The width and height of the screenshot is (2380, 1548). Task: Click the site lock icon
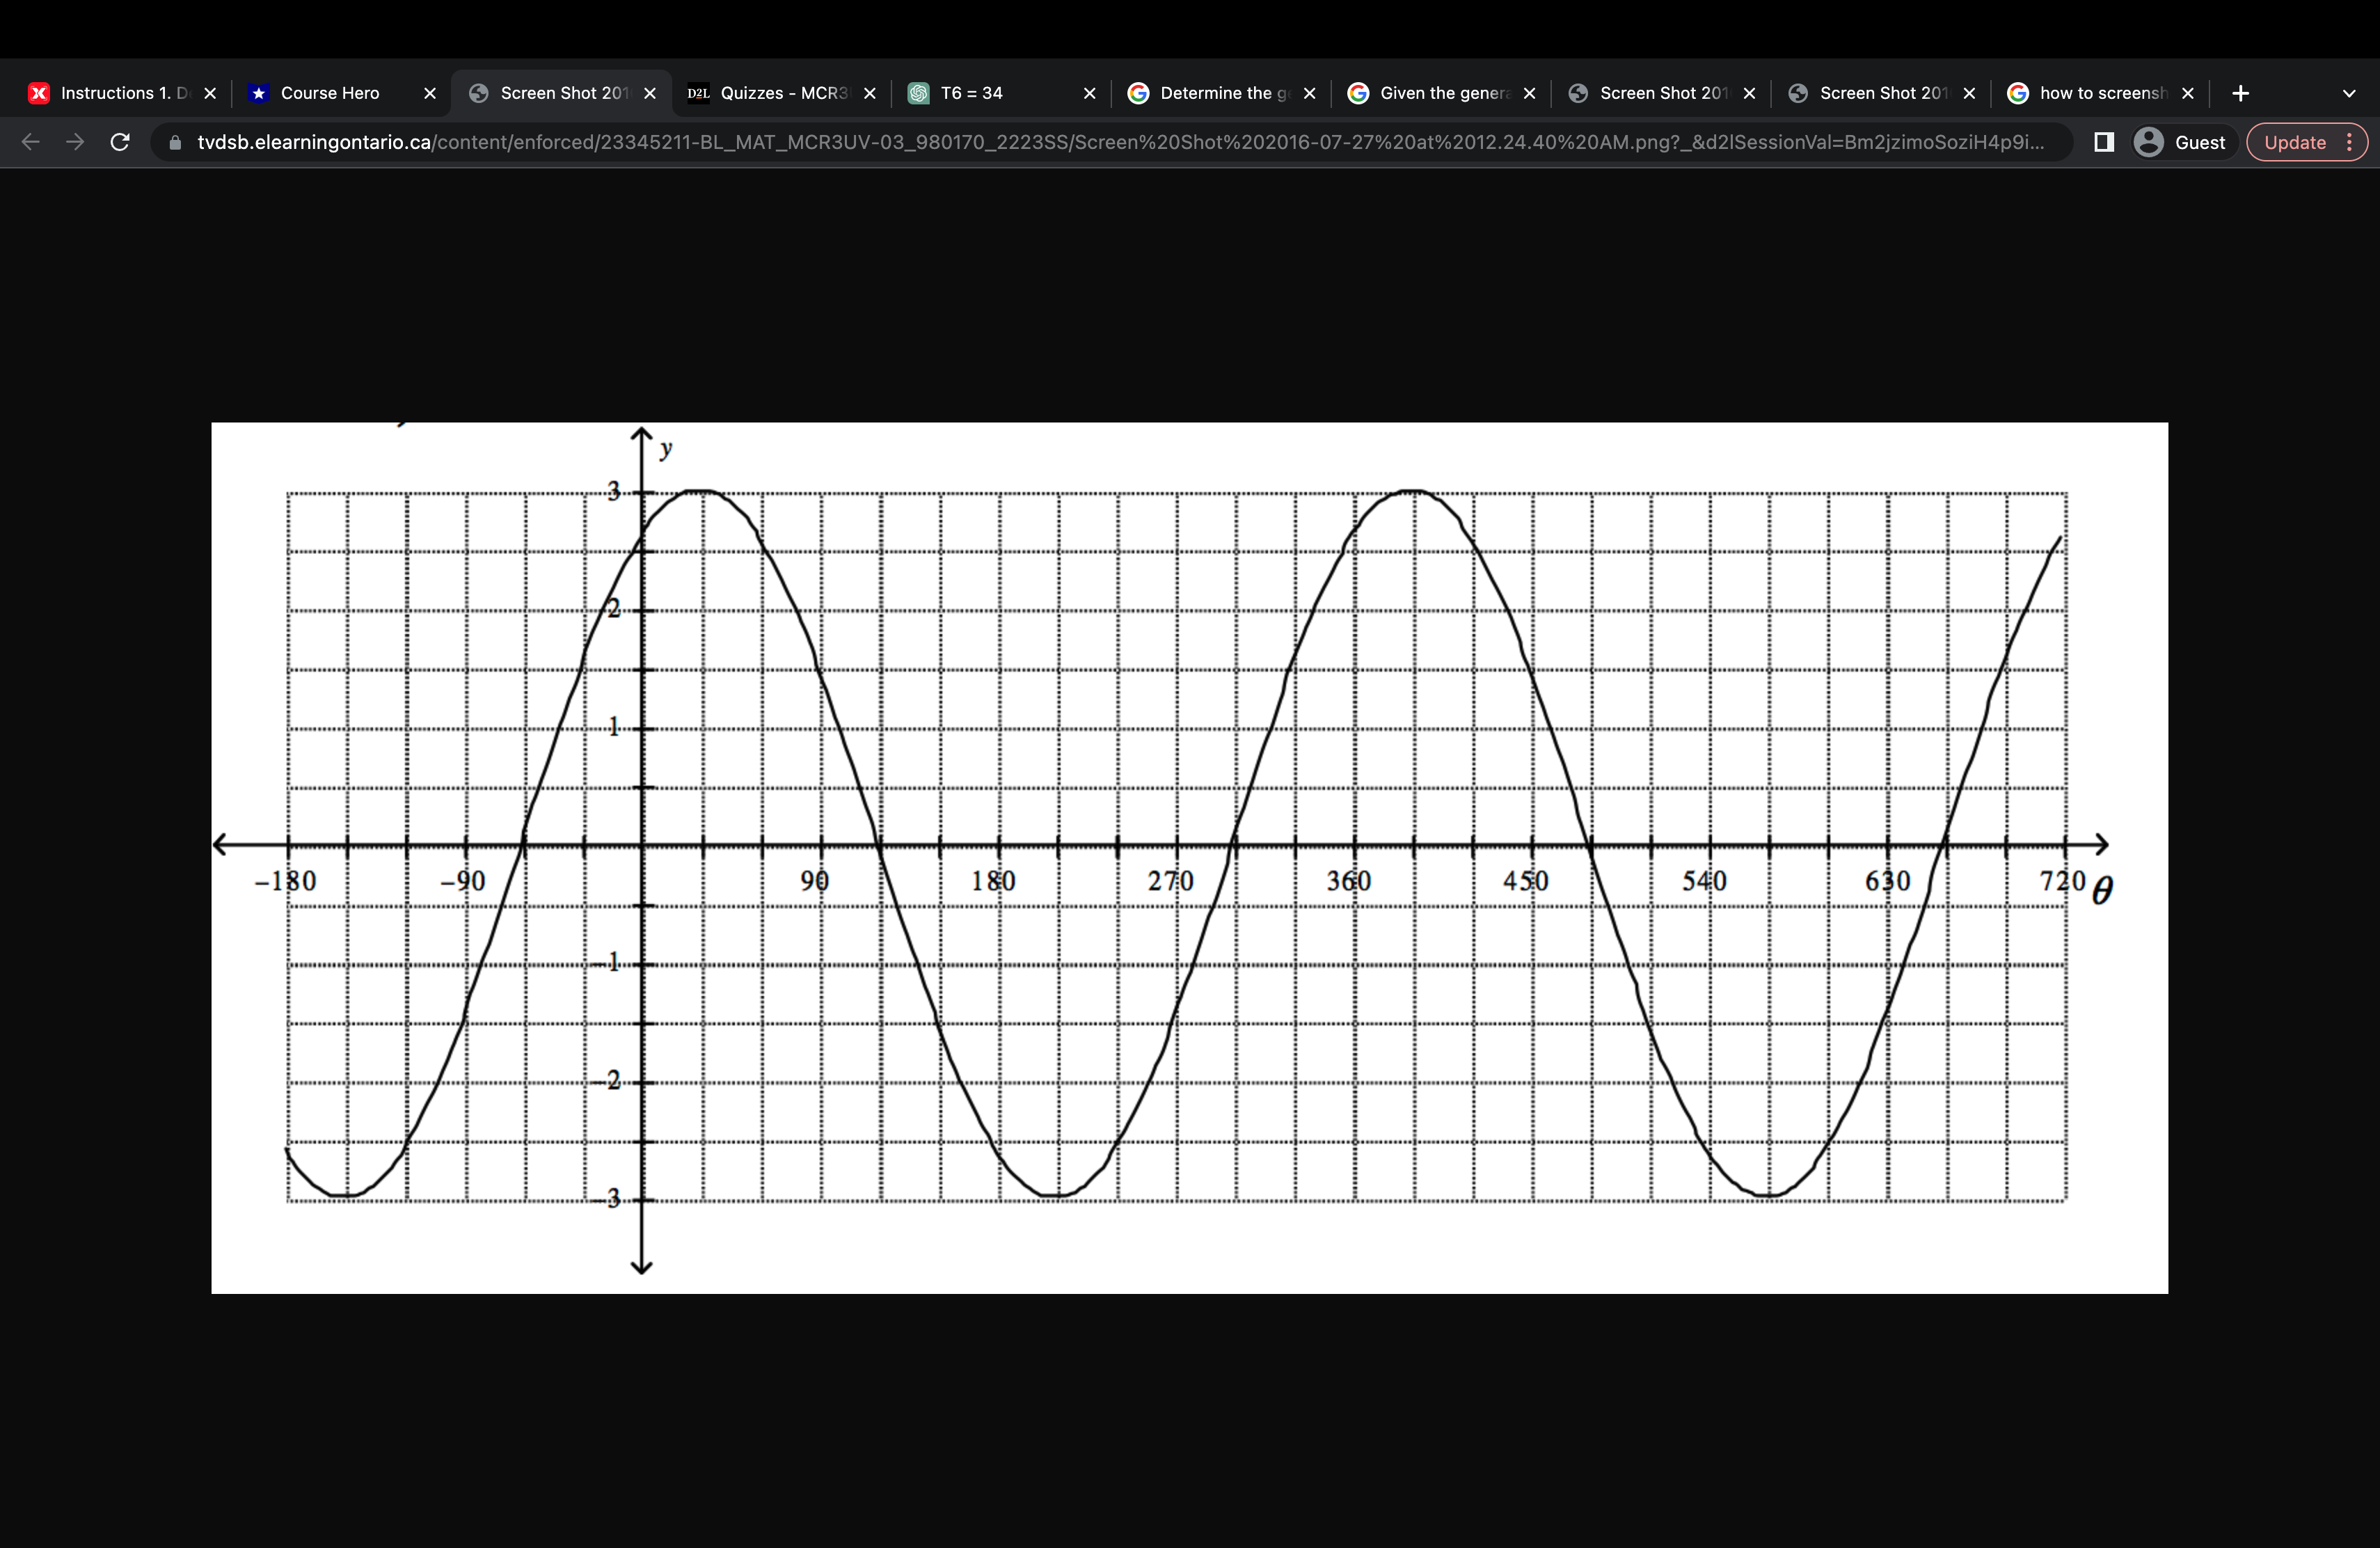tap(176, 142)
